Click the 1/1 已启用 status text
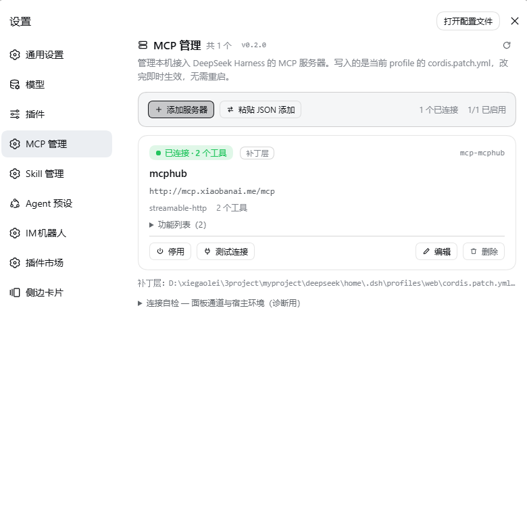This screenshot has height=531, width=527. [486, 109]
